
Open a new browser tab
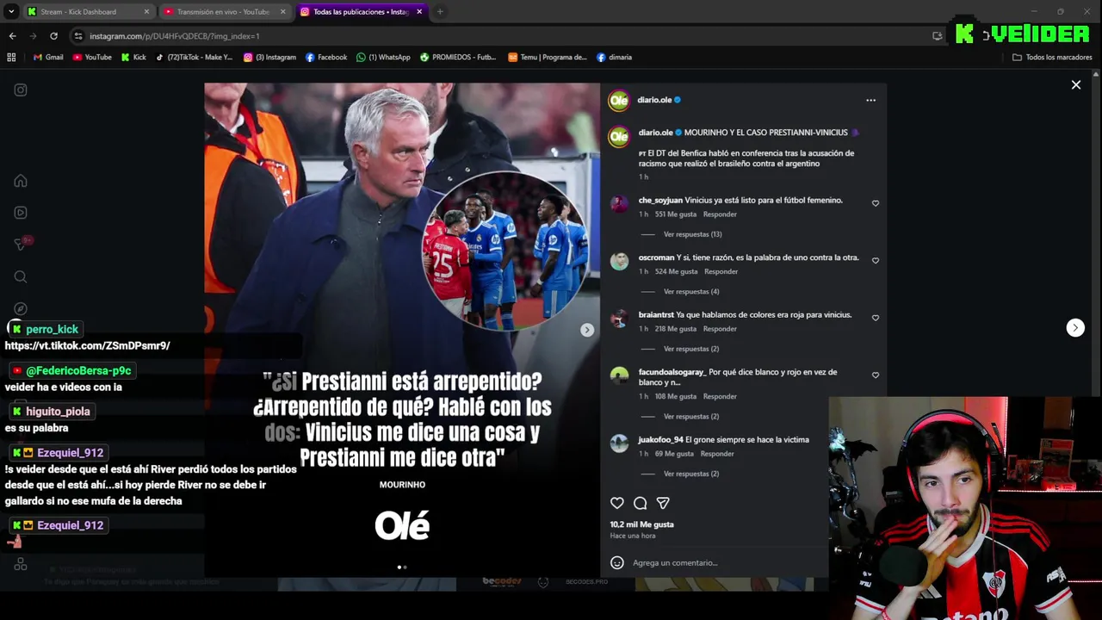point(440,12)
